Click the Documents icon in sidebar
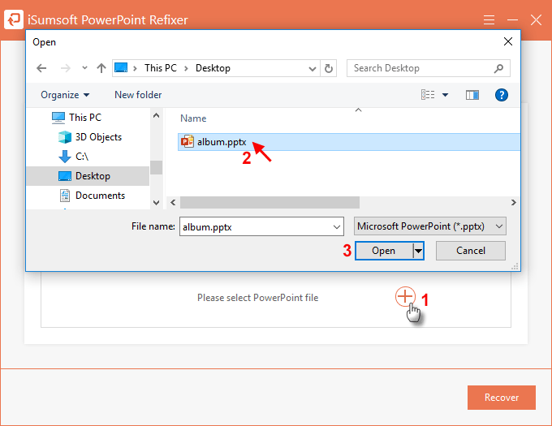The width and height of the screenshot is (552, 426). (x=65, y=196)
